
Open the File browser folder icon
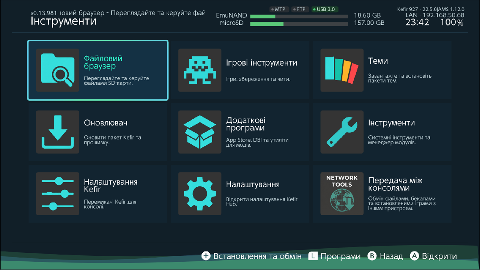[57, 70]
